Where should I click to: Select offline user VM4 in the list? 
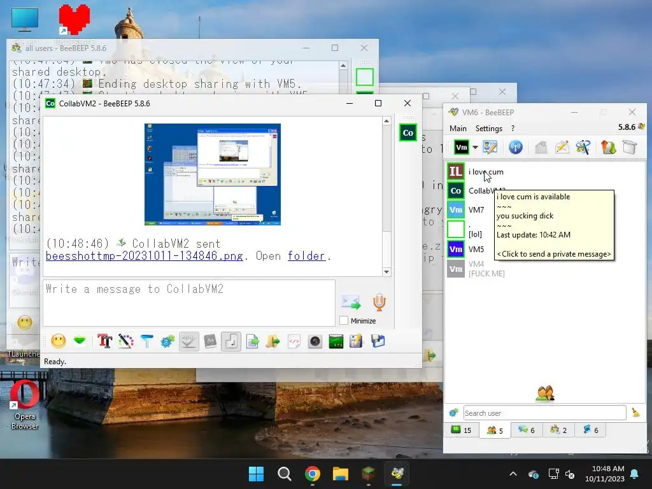coord(546,269)
